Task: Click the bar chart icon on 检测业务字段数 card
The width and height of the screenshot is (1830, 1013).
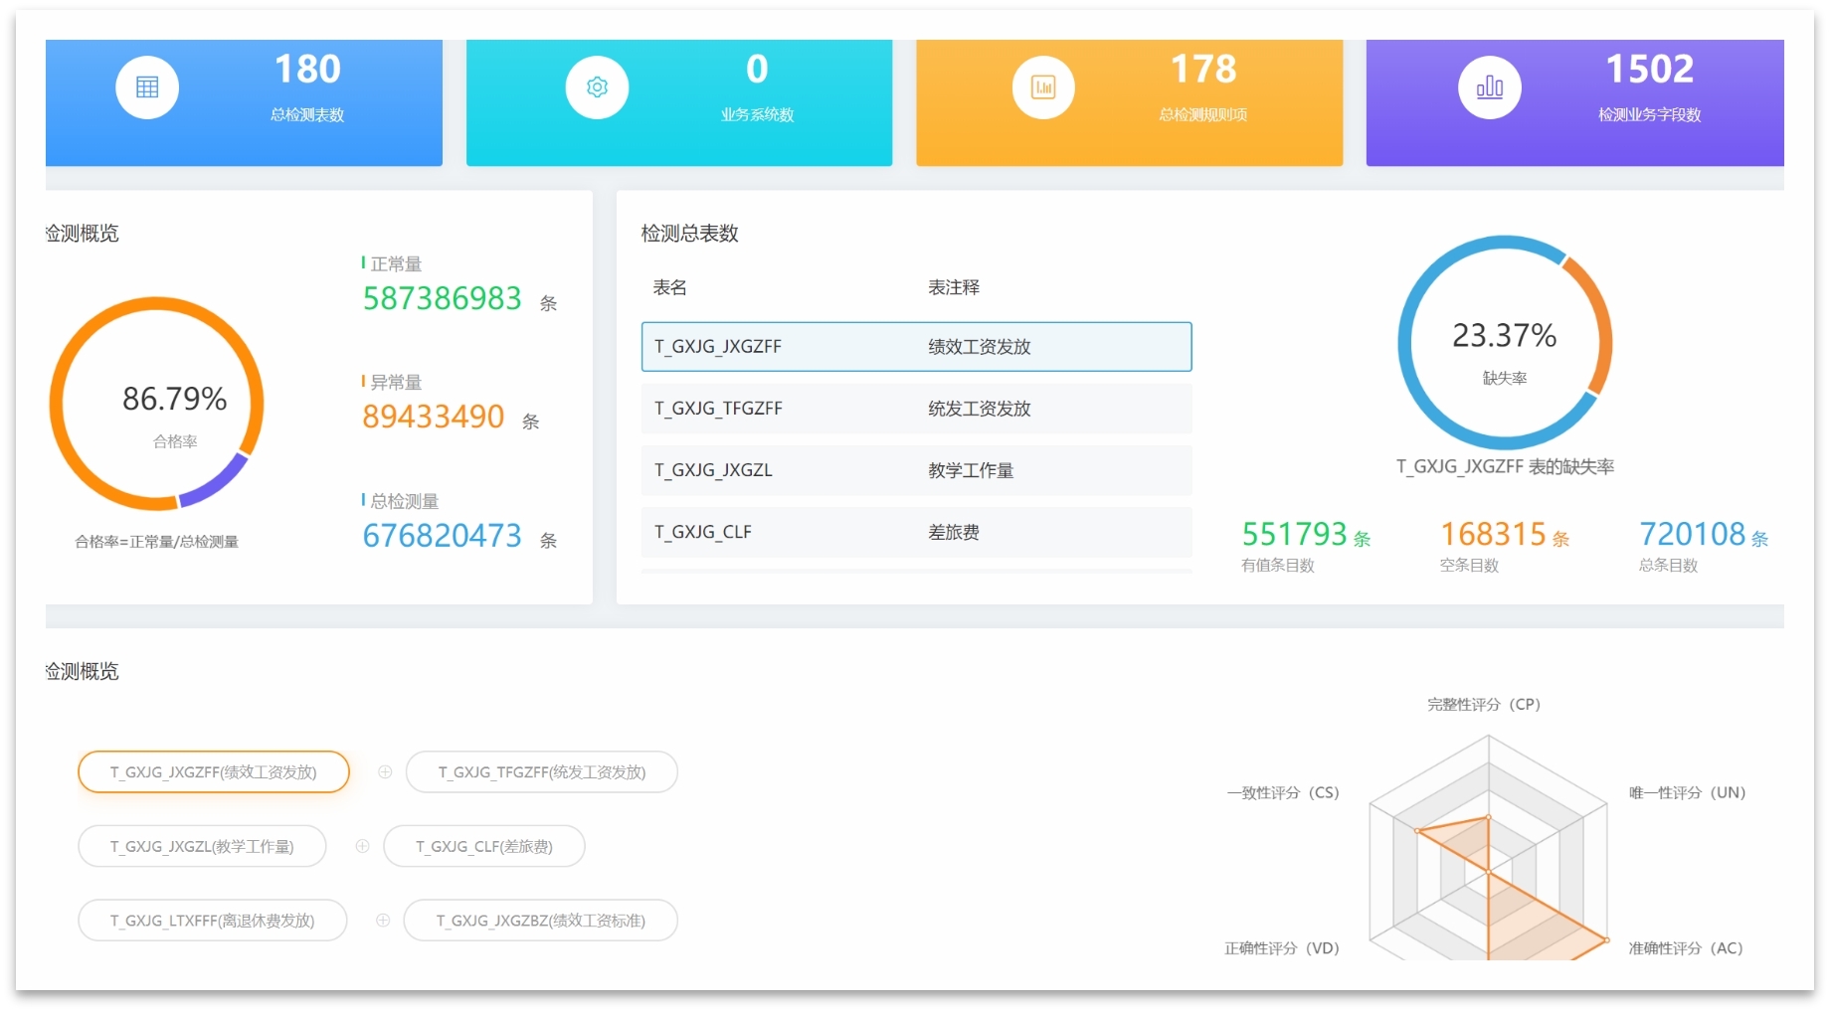Action: pyautogui.click(x=1490, y=87)
